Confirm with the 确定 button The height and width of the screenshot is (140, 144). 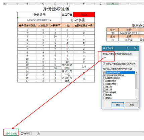pos(118,105)
